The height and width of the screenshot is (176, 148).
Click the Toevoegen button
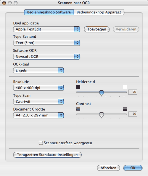coord(97,29)
